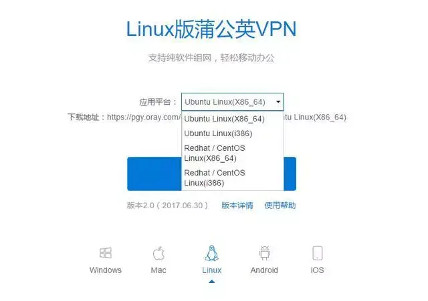Click the iOS phone icon
428x301 pixels.
(x=318, y=253)
